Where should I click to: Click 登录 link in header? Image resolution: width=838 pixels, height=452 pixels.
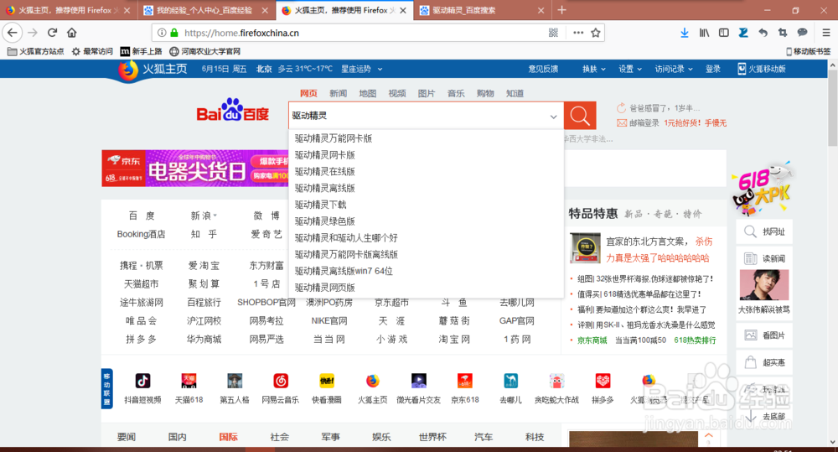[713, 69]
